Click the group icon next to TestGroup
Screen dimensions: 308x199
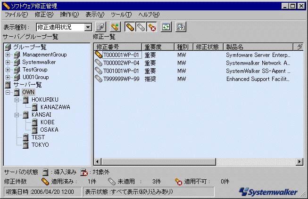click(17, 70)
